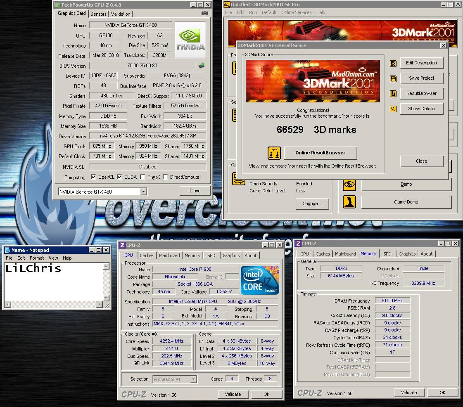Click OK in the CPU-Z Memory window

pos(442,393)
